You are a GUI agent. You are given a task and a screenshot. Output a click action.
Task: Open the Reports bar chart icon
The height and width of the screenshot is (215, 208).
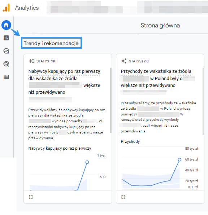coord(6,38)
